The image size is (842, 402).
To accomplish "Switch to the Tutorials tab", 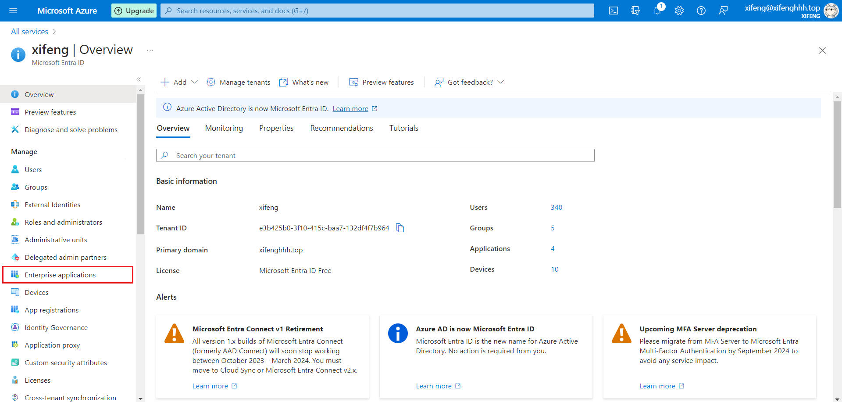I will tap(404, 128).
